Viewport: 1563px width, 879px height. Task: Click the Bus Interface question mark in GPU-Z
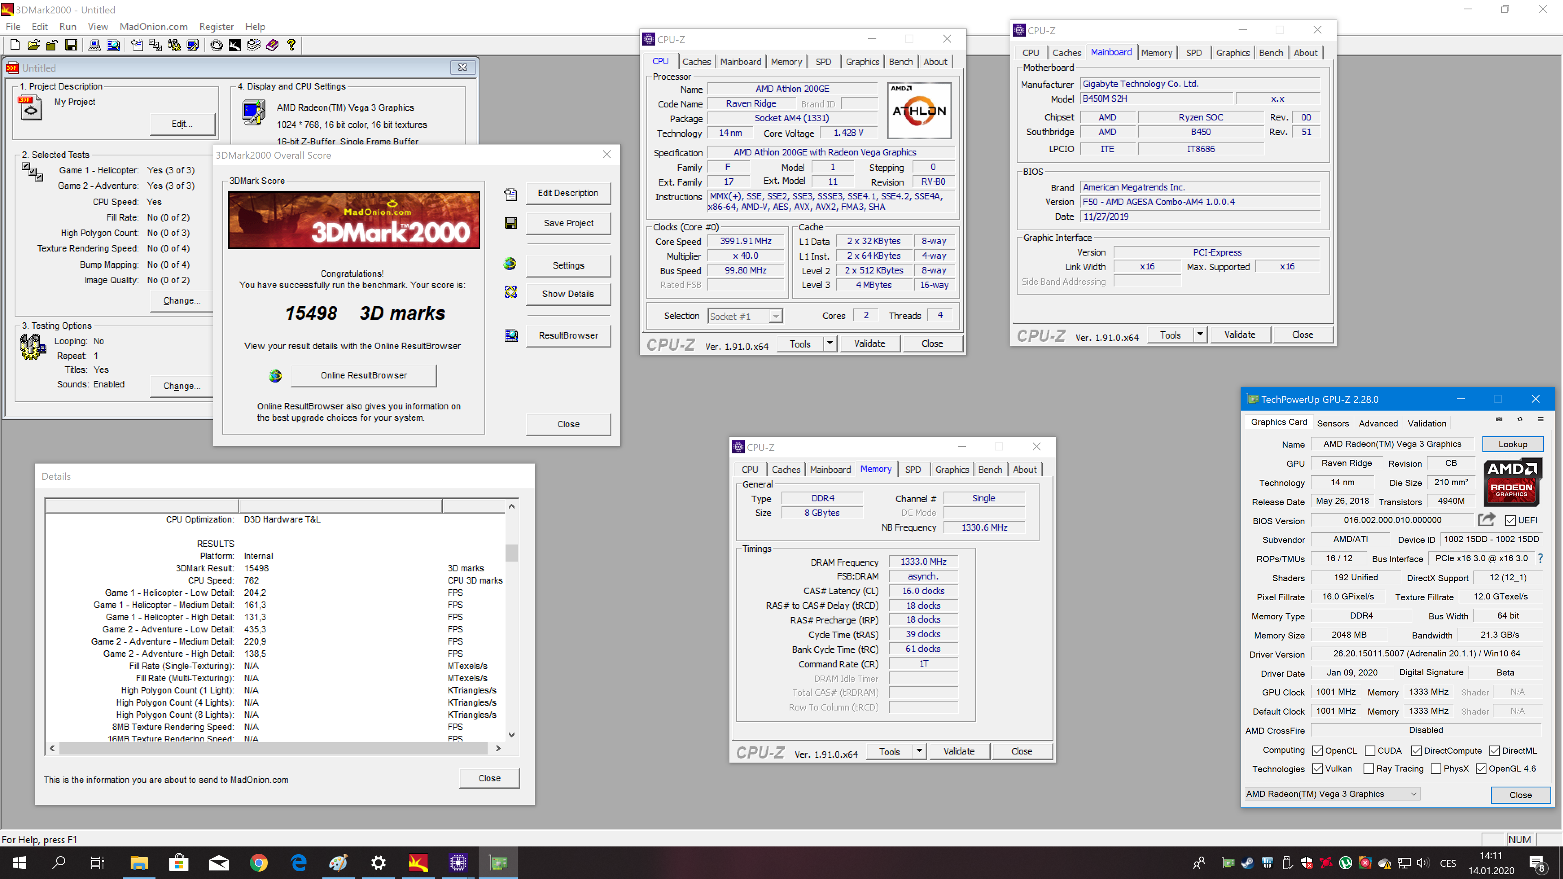1540,558
